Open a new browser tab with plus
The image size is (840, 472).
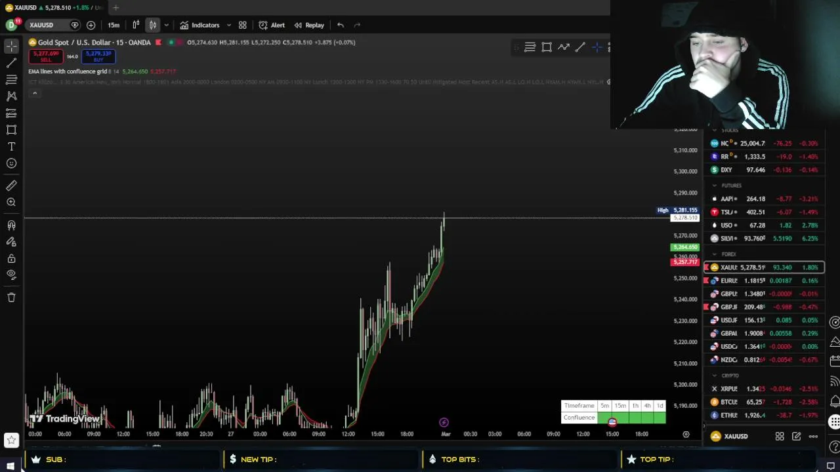[x=115, y=7]
